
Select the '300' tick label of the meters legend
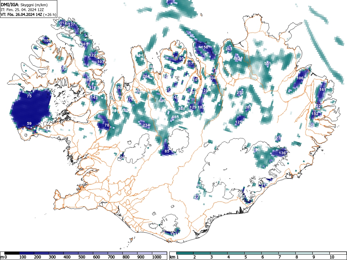tap(52, 257)
